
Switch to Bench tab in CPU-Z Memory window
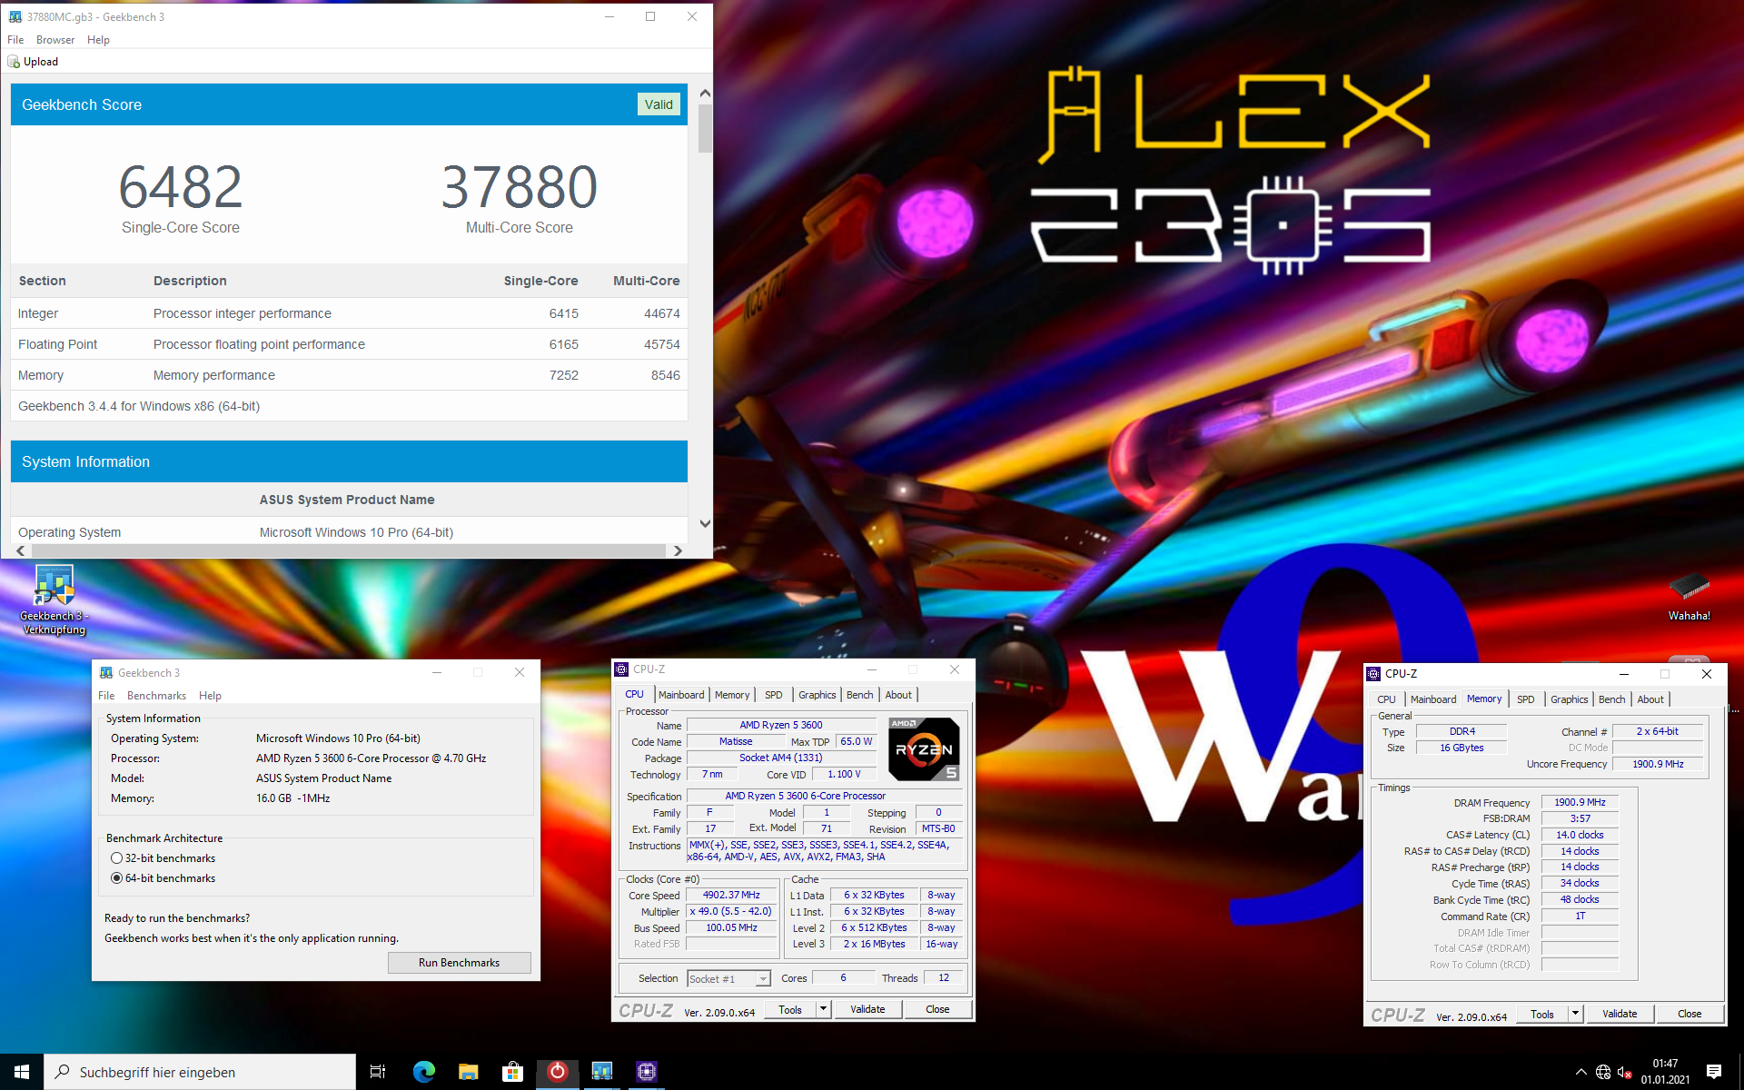tap(1611, 699)
